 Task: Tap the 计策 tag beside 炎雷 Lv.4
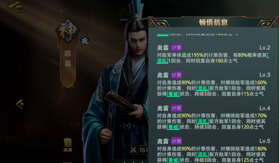[x=176, y=108]
